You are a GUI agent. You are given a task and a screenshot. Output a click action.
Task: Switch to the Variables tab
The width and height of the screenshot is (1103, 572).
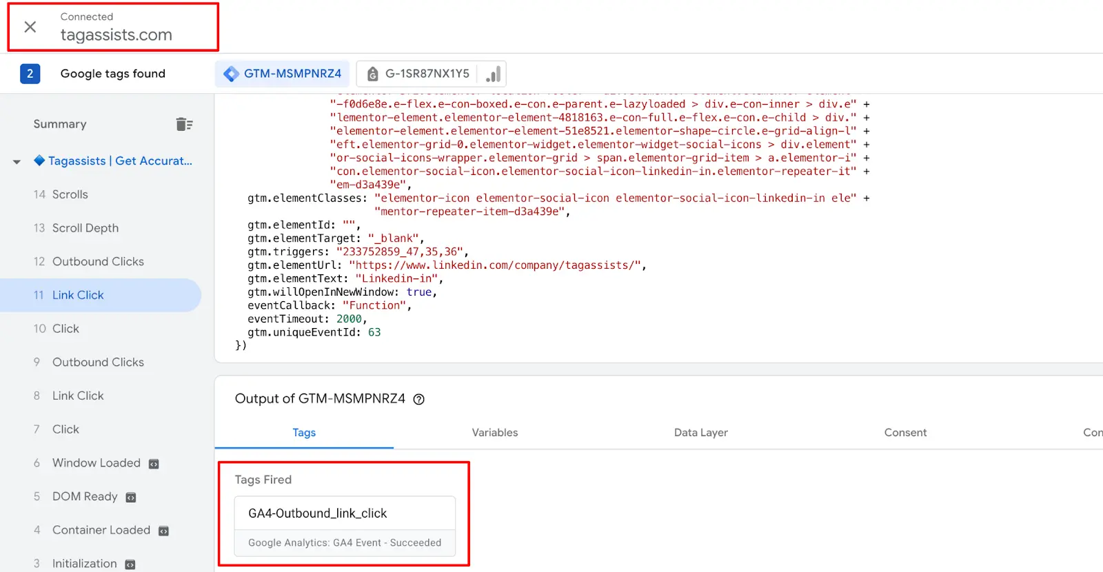click(495, 433)
